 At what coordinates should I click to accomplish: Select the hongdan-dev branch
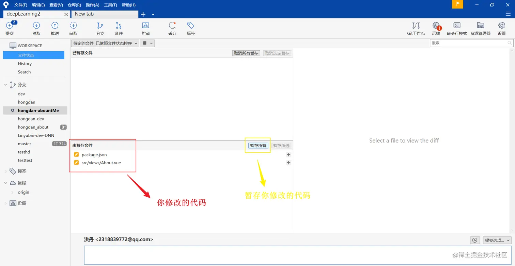click(31, 119)
